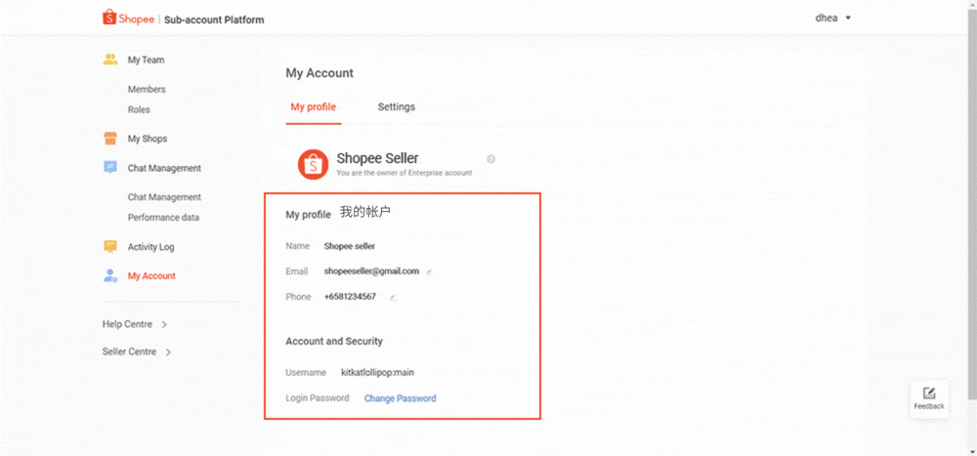Switch to the My profile tab

(x=314, y=107)
